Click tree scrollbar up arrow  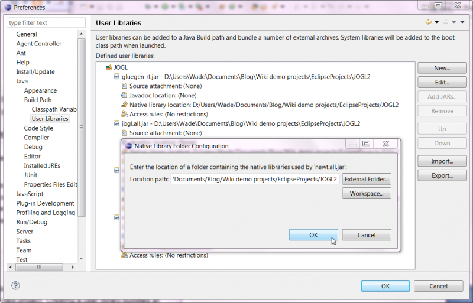81,34
